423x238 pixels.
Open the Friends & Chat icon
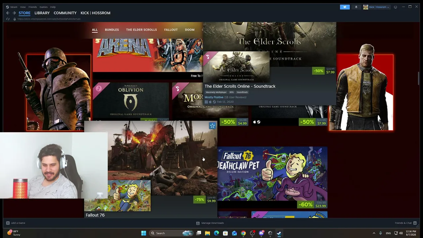[x=415, y=223]
